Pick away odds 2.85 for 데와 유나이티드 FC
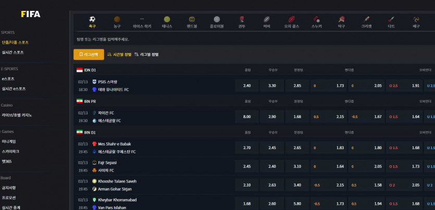The width and height of the screenshot is (435, 210). [297, 86]
